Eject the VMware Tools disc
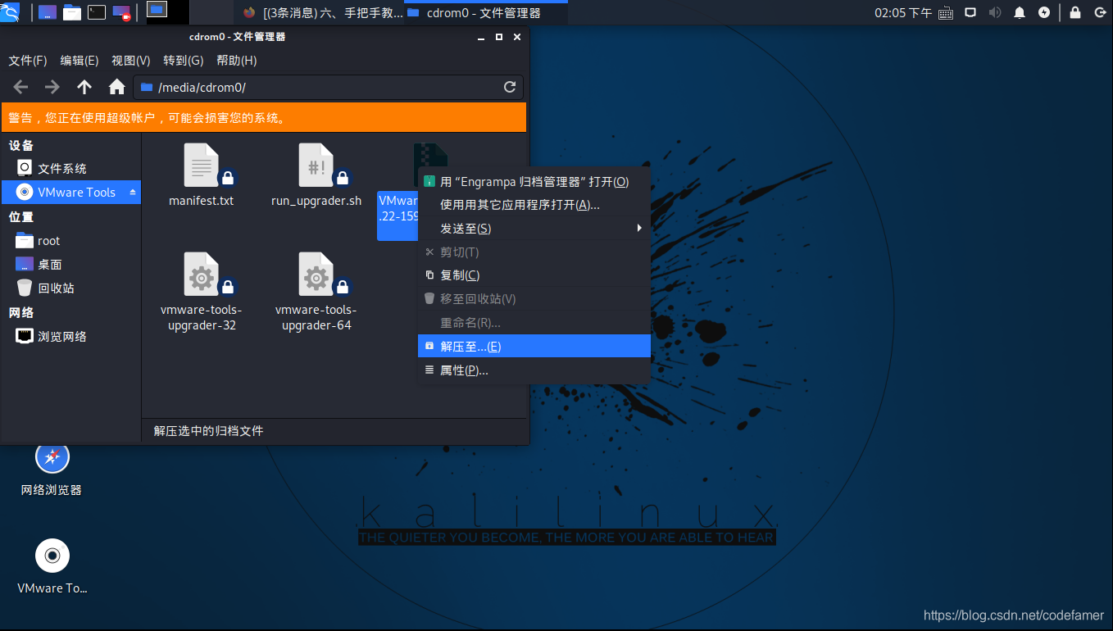The image size is (1113, 631). 133,192
